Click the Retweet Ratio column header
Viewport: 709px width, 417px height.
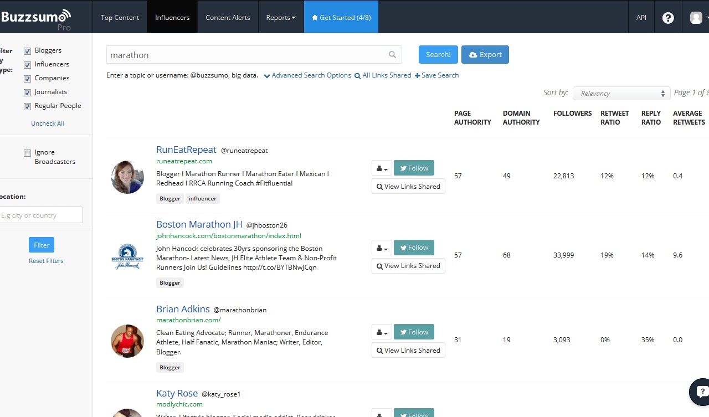[615, 117]
